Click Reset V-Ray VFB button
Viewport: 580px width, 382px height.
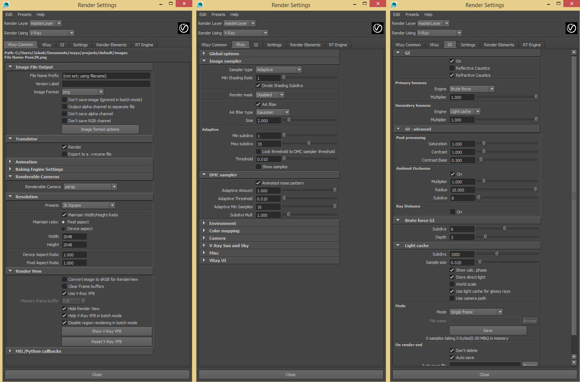point(107,342)
